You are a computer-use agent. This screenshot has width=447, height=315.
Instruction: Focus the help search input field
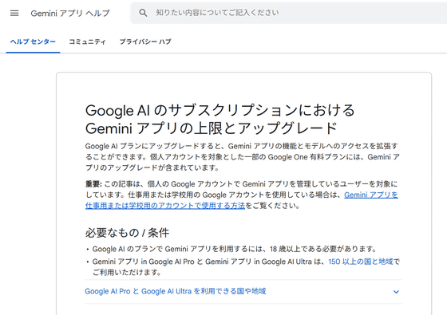tap(289, 13)
